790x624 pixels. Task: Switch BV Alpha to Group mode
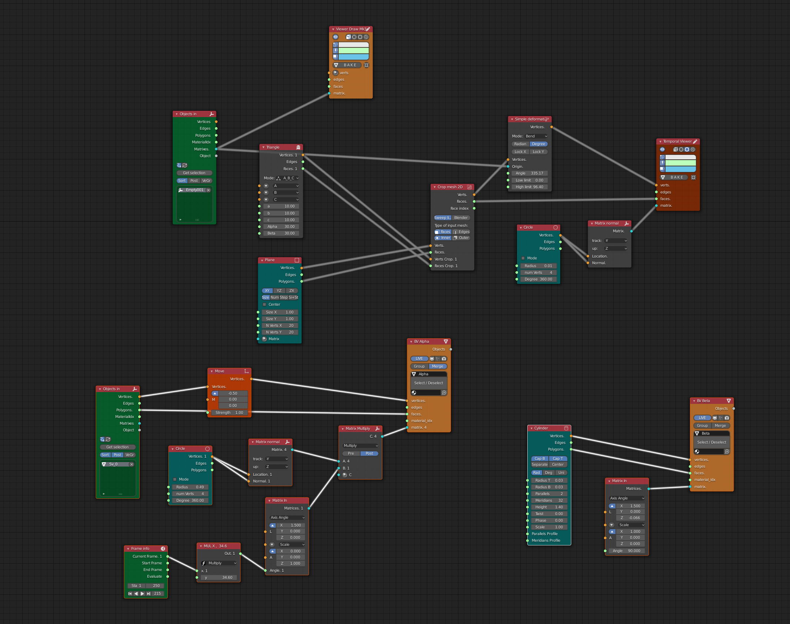(x=419, y=366)
